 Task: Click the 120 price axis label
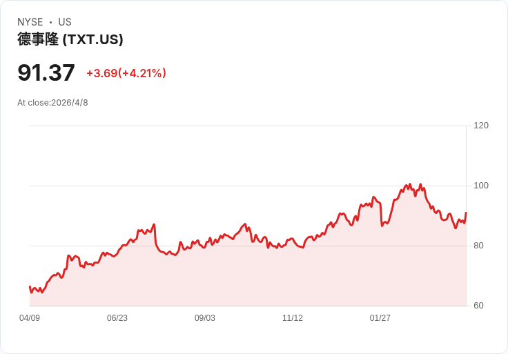481,126
